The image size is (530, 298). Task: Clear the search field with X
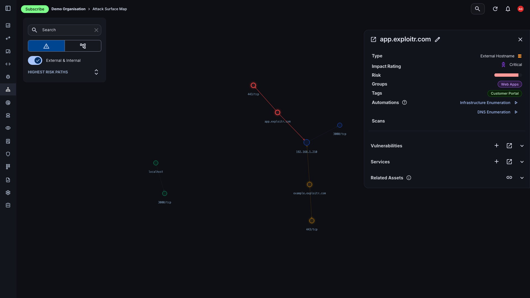[96, 30]
